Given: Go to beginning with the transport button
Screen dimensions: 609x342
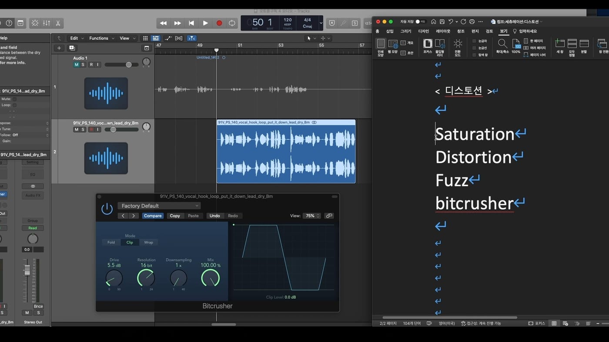Looking at the screenshot, I should [191, 23].
